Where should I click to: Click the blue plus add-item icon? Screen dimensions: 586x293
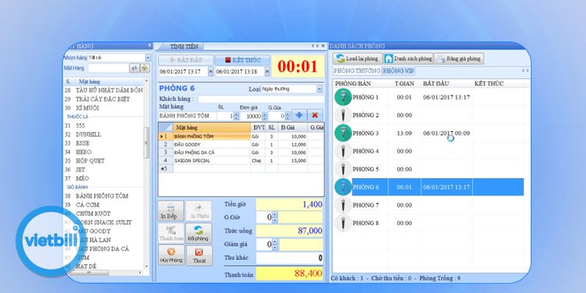(299, 115)
